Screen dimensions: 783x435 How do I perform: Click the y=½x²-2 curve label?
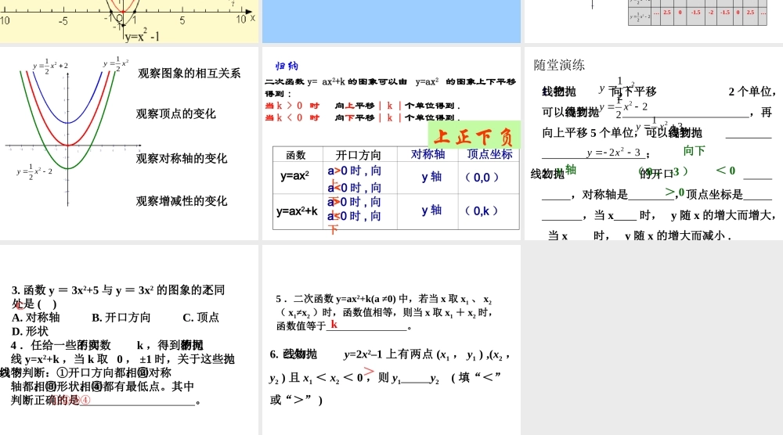click(x=34, y=171)
